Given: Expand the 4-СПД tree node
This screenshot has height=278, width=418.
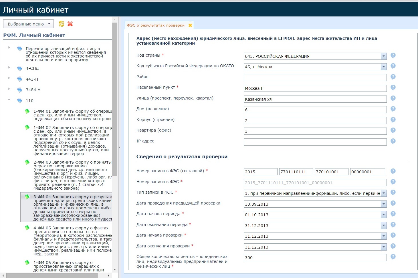Looking at the screenshot, I should pyautogui.click(x=9, y=67).
